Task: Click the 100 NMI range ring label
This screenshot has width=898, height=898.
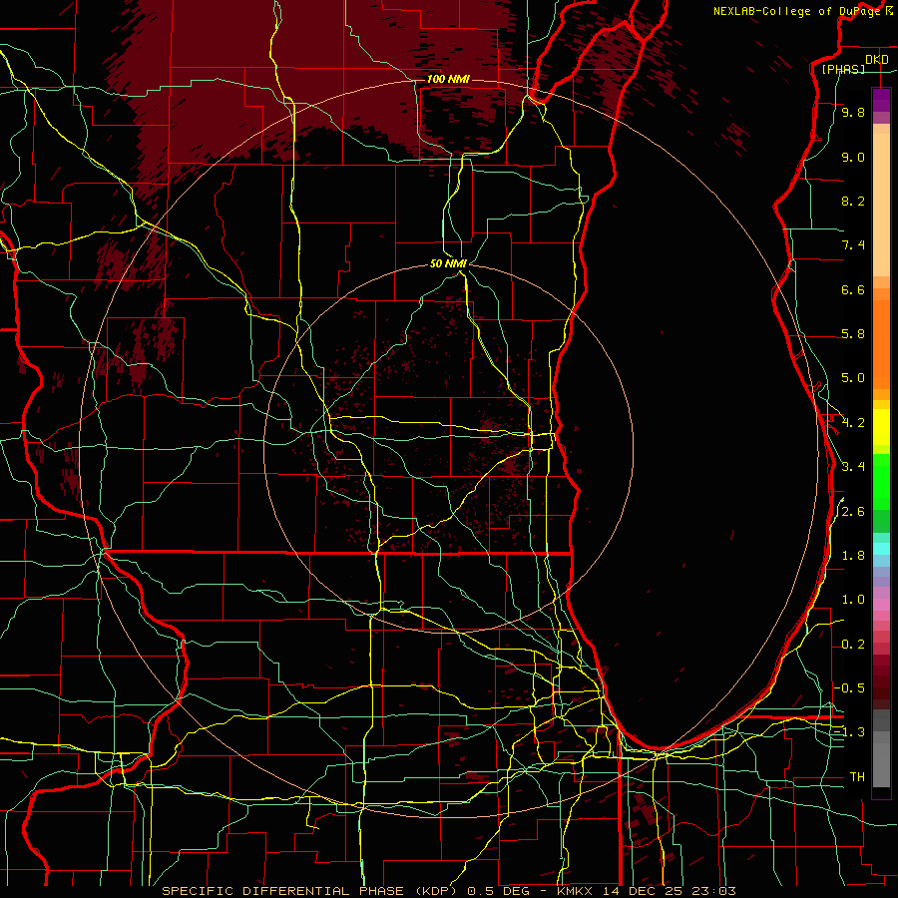Action: pyautogui.click(x=448, y=79)
